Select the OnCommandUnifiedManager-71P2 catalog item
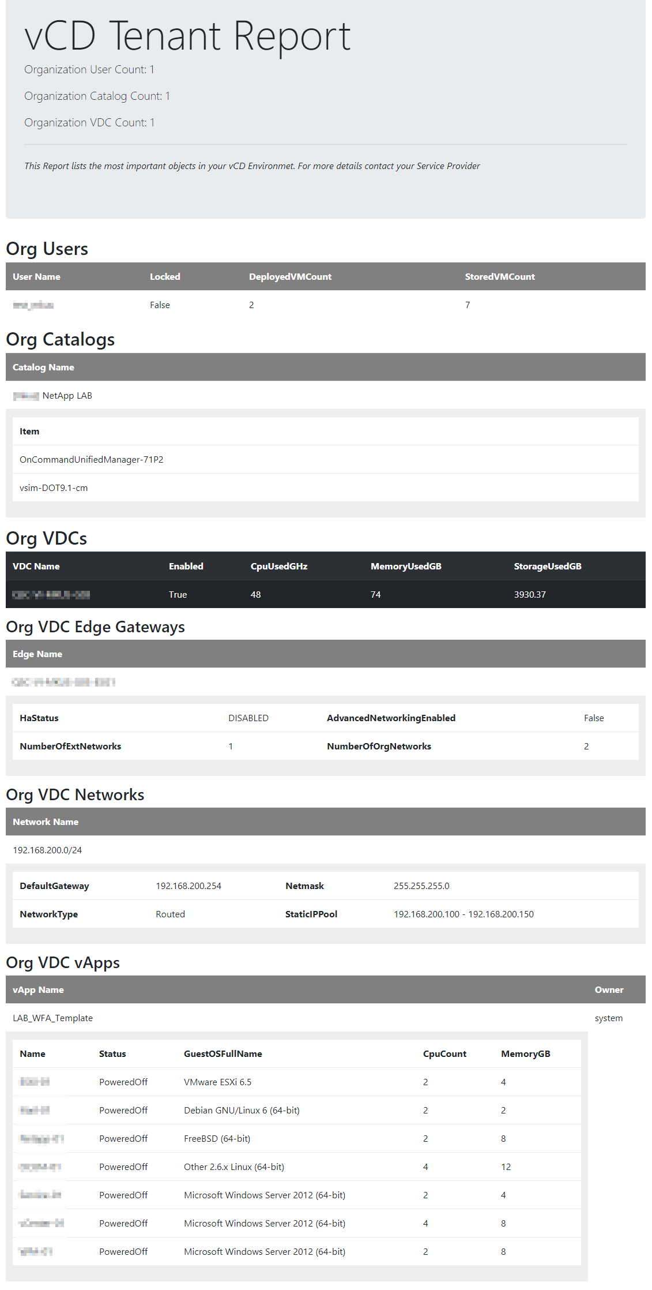This screenshot has height=1290, width=652. (x=91, y=460)
